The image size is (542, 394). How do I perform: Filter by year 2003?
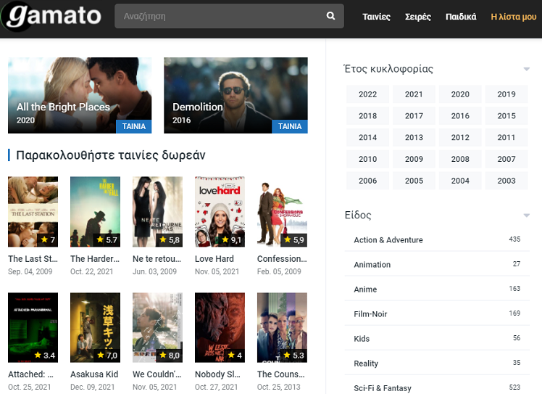[x=506, y=181]
